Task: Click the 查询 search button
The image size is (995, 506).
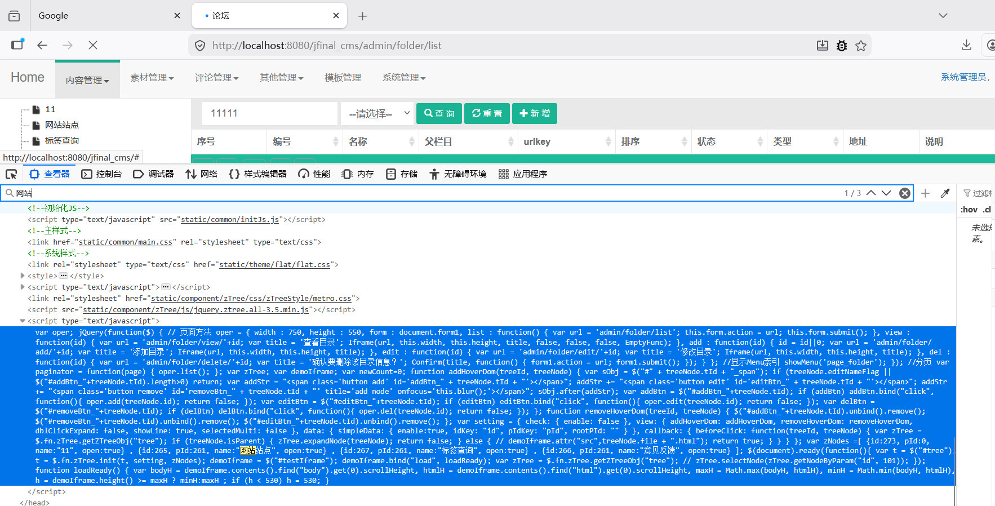Action: 439,113
